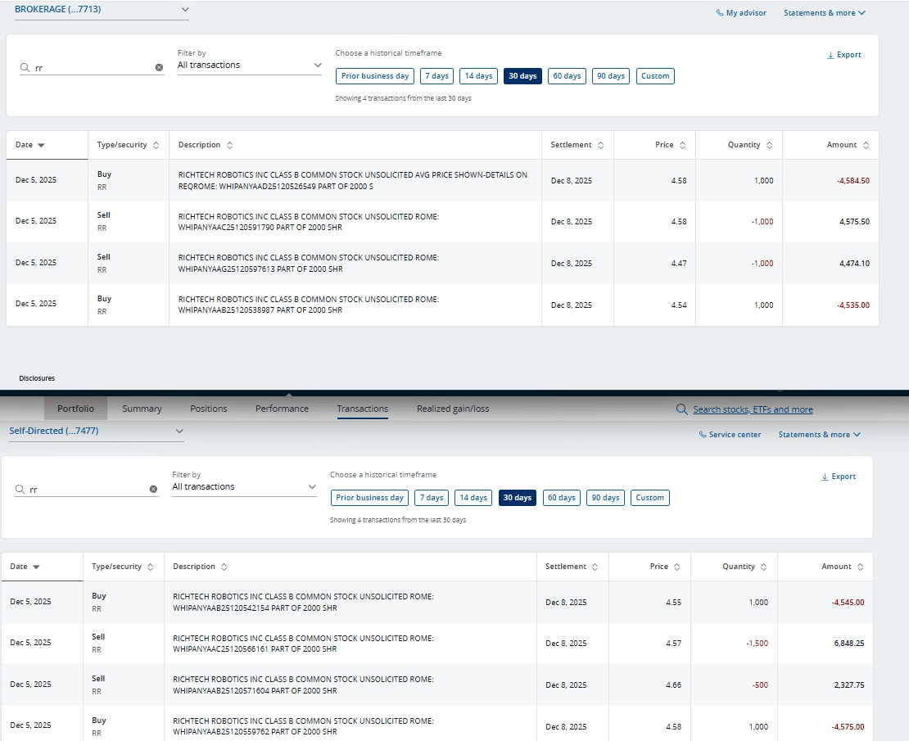
Task: Open the Realized gain/loss tab
Action: [x=452, y=409]
